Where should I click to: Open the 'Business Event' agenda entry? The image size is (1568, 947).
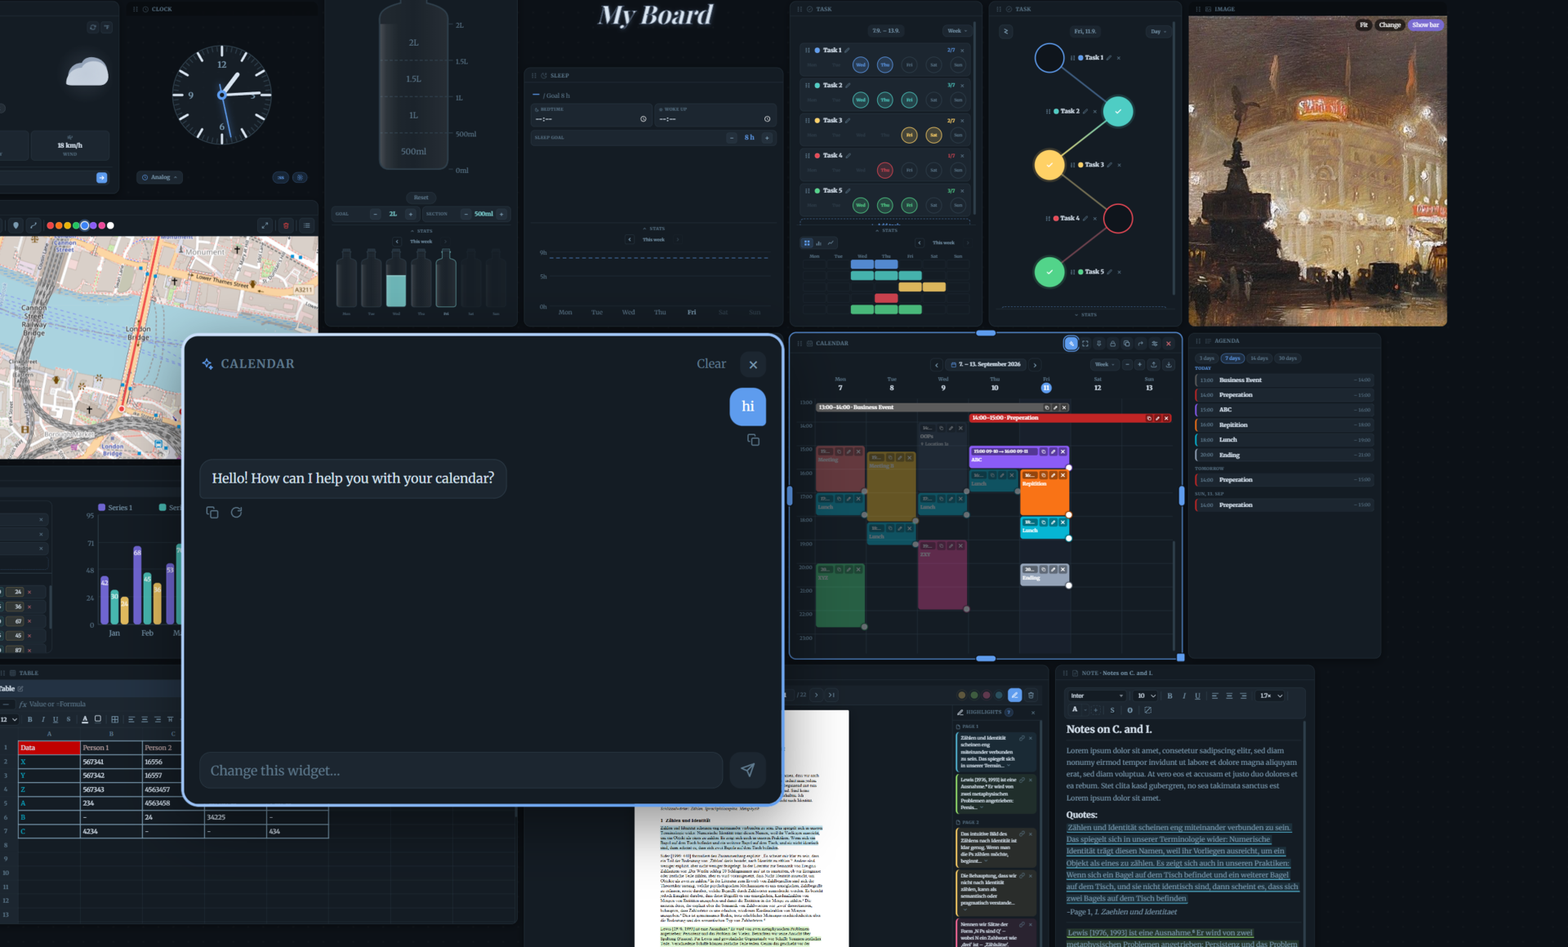(x=1283, y=380)
